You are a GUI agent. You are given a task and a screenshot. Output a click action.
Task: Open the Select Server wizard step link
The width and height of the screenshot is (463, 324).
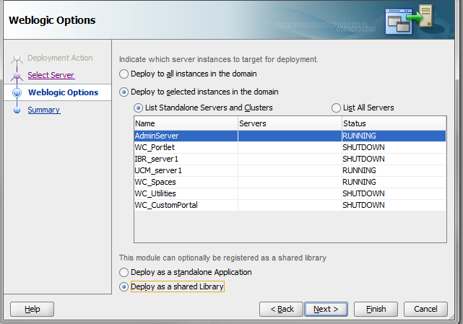[x=51, y=75]
